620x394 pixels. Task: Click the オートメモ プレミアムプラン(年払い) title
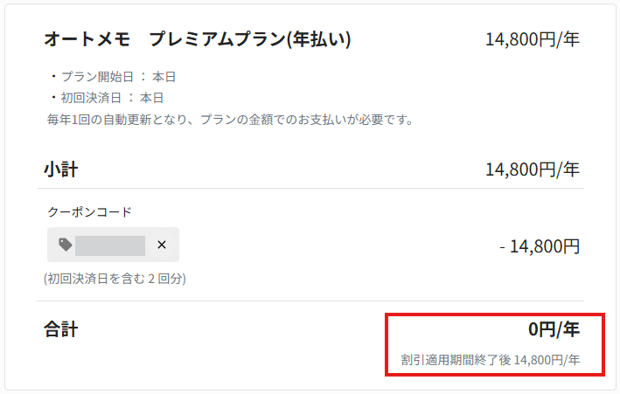click(x=198, y=39)
